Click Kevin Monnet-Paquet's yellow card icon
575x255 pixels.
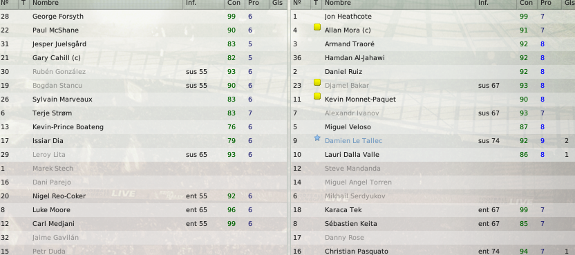[317, 96]
